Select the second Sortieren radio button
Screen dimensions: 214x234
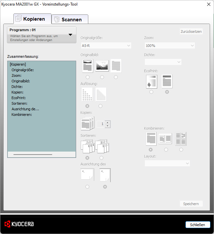101,158
